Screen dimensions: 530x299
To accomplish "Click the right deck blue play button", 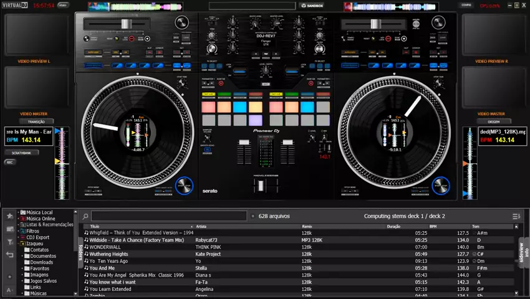I will coord(440,186).
